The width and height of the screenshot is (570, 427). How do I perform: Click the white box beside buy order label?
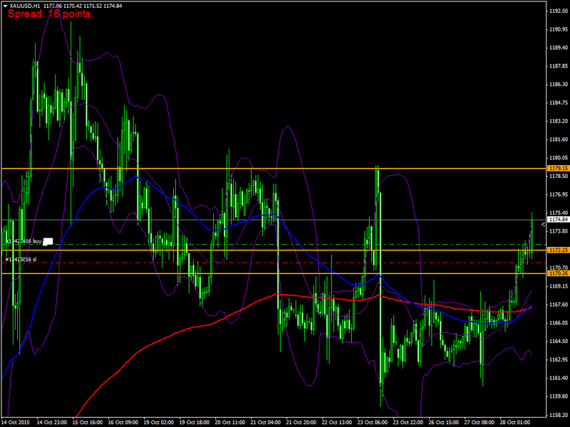(x=48, y=242)
